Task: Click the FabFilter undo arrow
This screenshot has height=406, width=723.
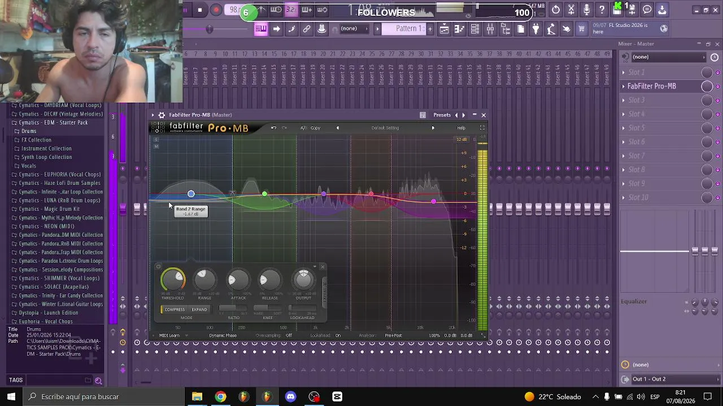Action: pyautogui.click(x=273, y=128)
